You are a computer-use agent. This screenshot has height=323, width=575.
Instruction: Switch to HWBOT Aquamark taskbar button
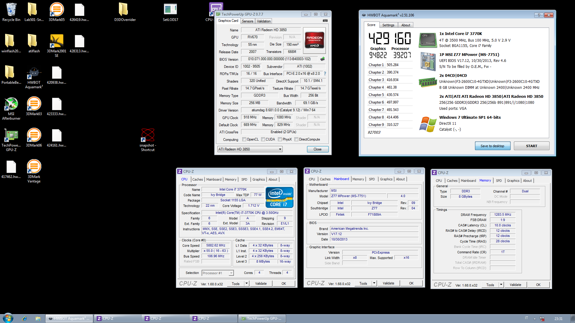click(69, 319)
